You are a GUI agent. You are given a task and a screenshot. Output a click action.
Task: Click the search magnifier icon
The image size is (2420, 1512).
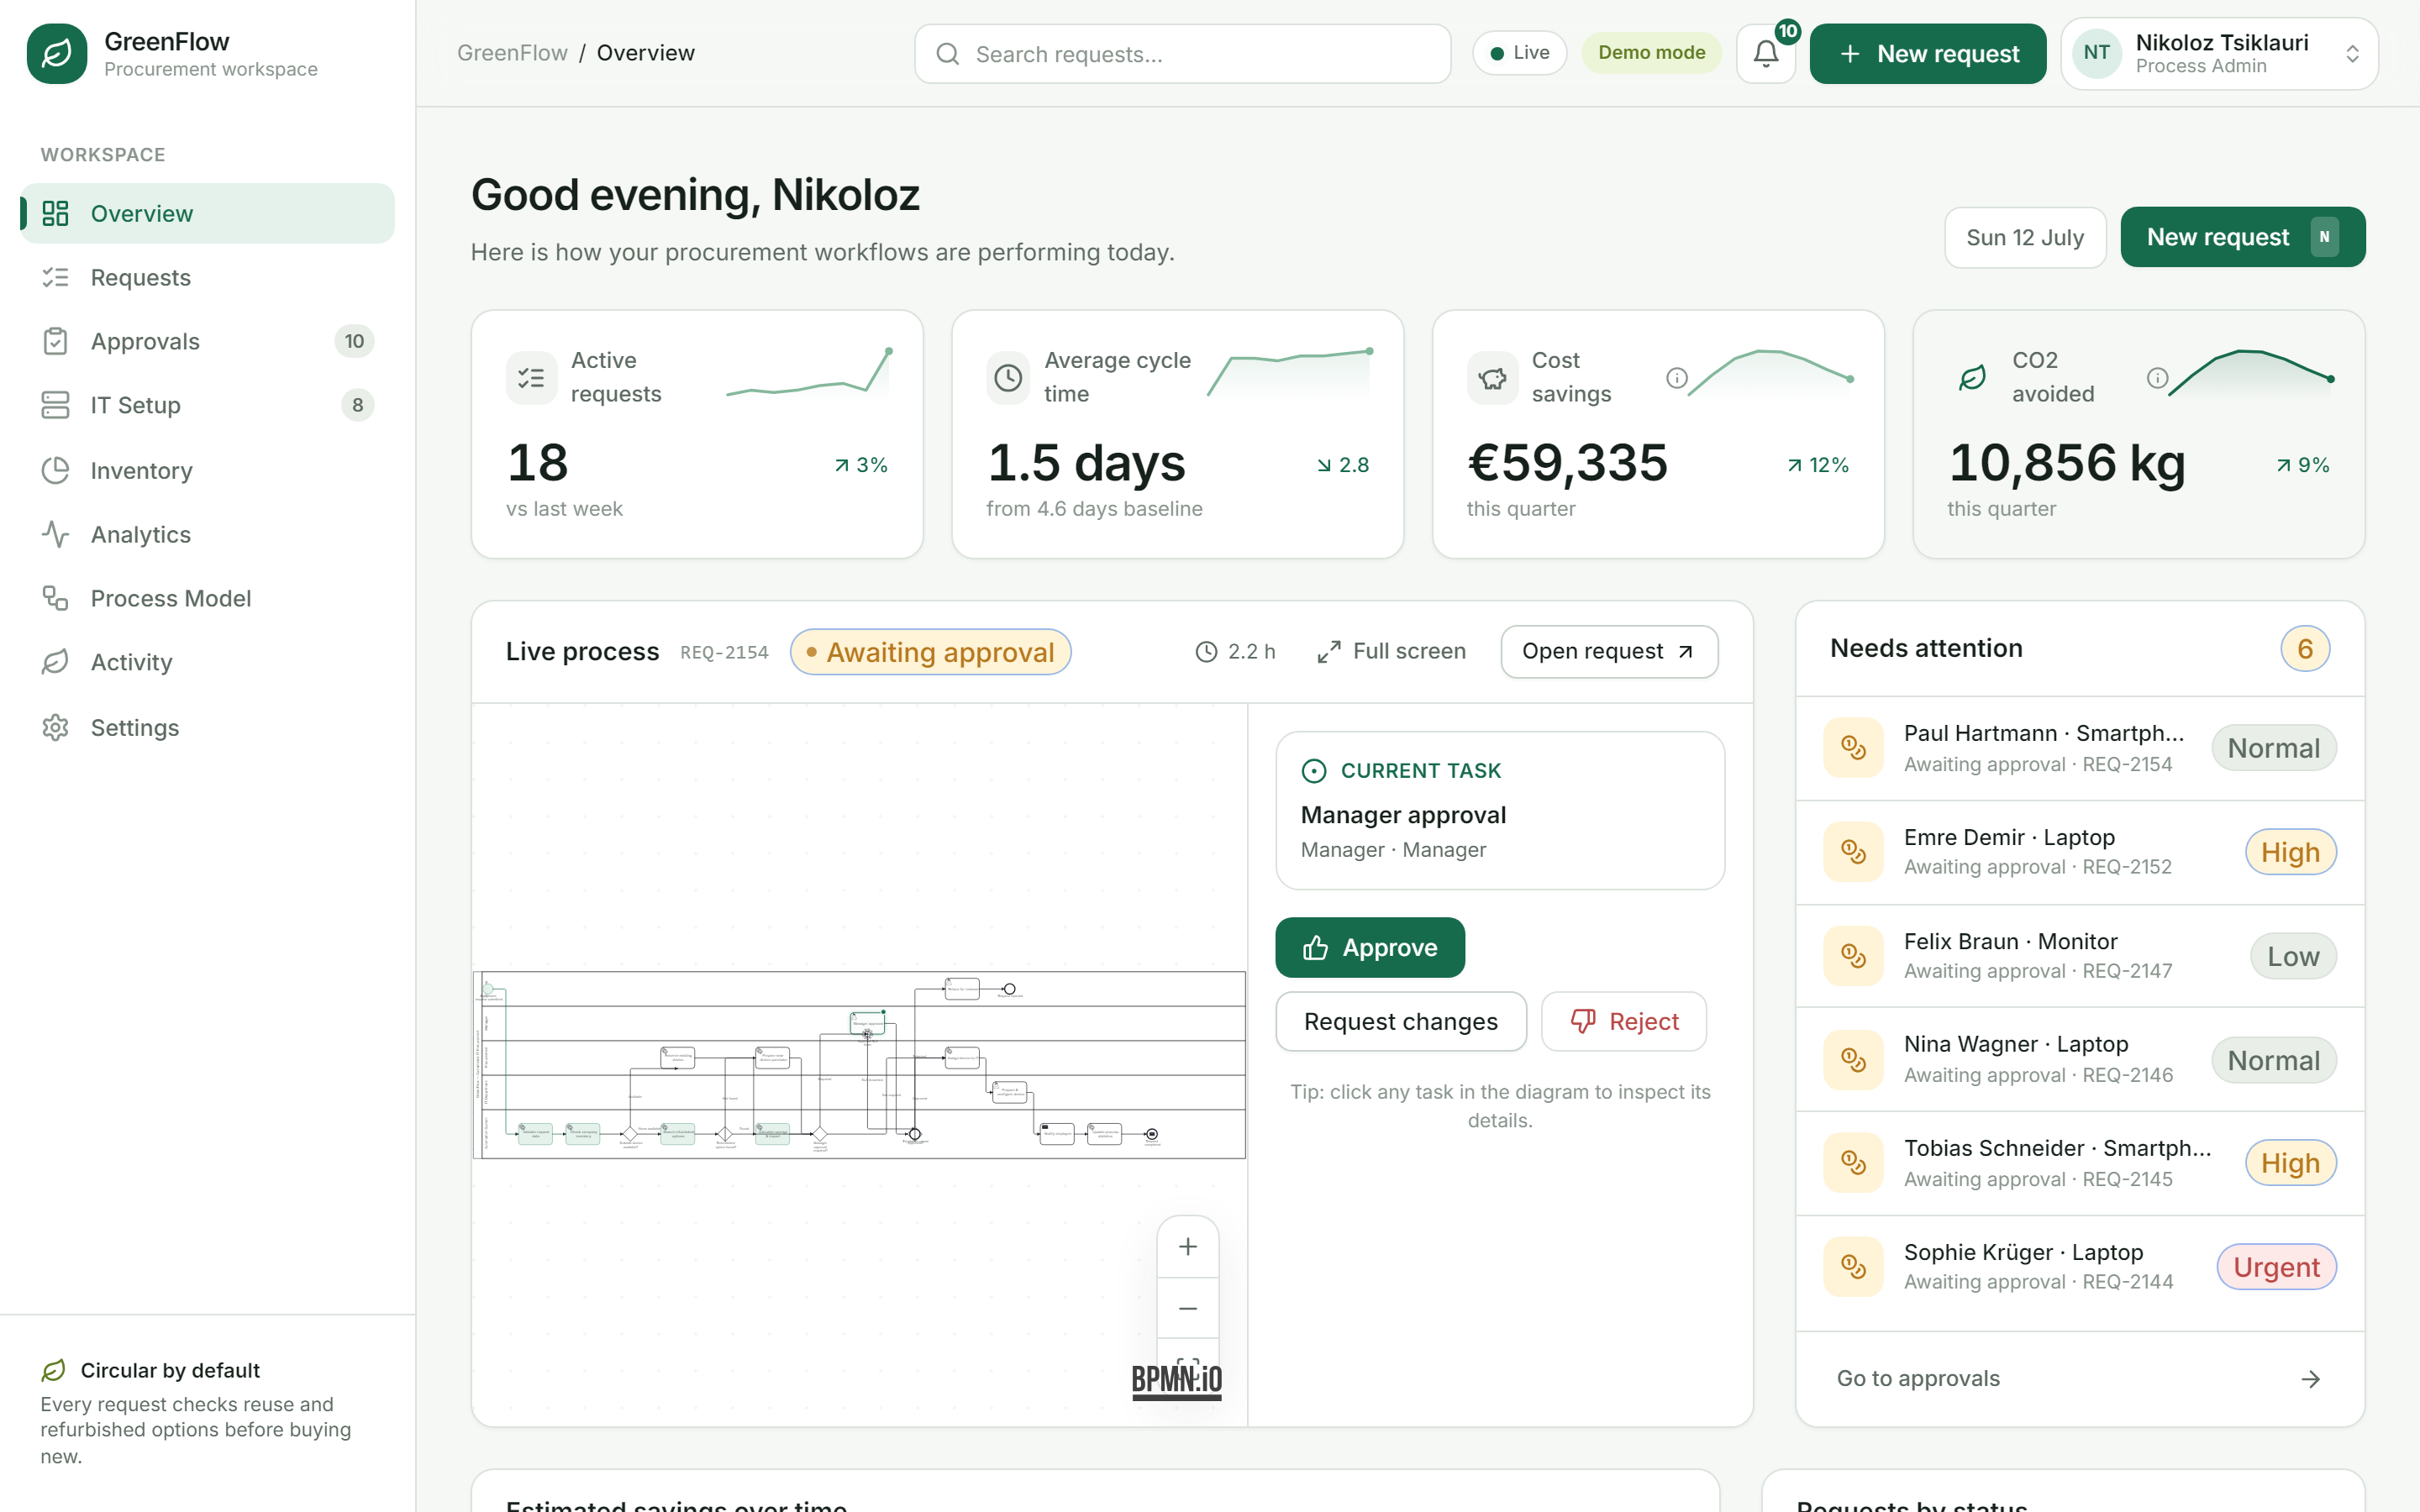tap(947, 54)
